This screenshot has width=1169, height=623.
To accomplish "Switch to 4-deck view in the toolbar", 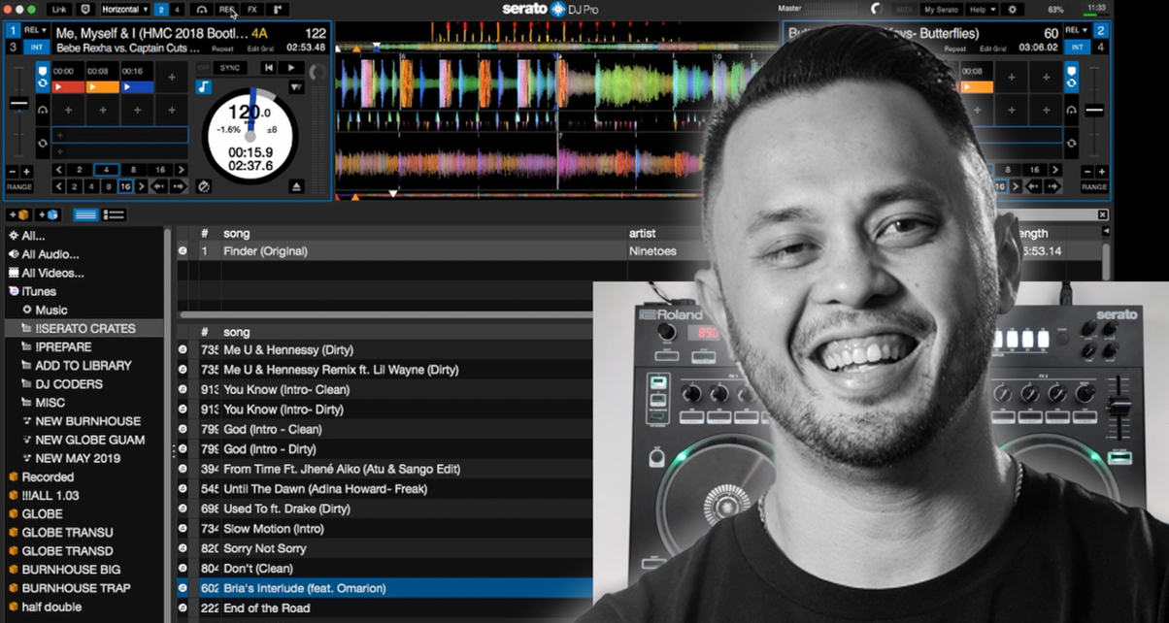I will 178,9.
